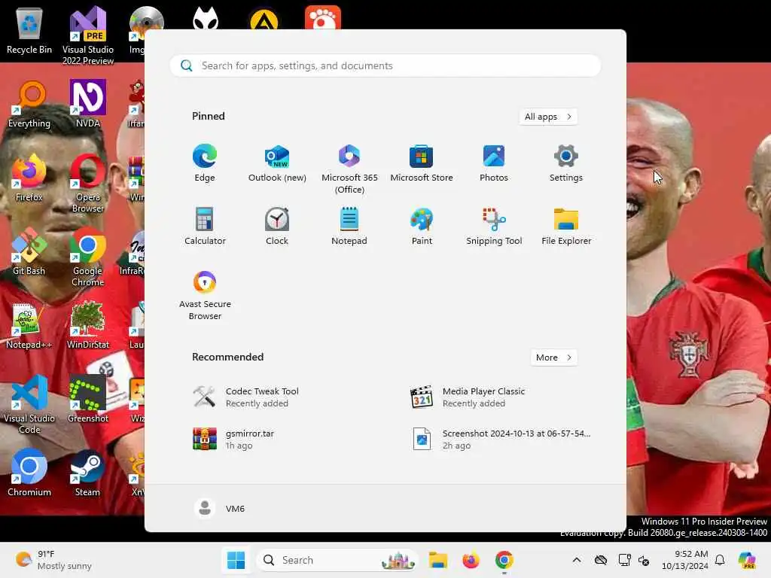Open the weather widget showing 91°F
Image resolution: width=771 pixels, height=578 pixels.
tap(53, 560)
